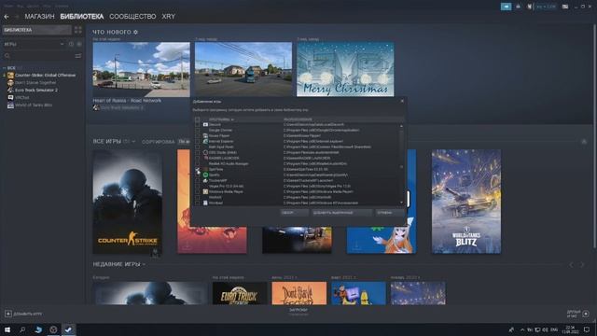Click the Internet Explorer icon in list
This screenshot has width=597, height=336.
pos(205,141)
